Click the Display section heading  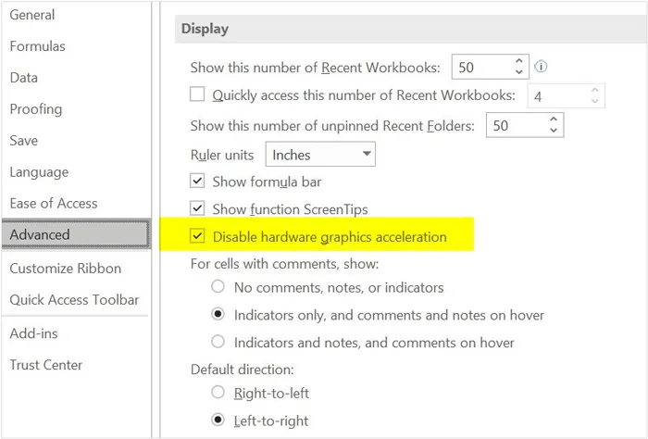[205, 29]
